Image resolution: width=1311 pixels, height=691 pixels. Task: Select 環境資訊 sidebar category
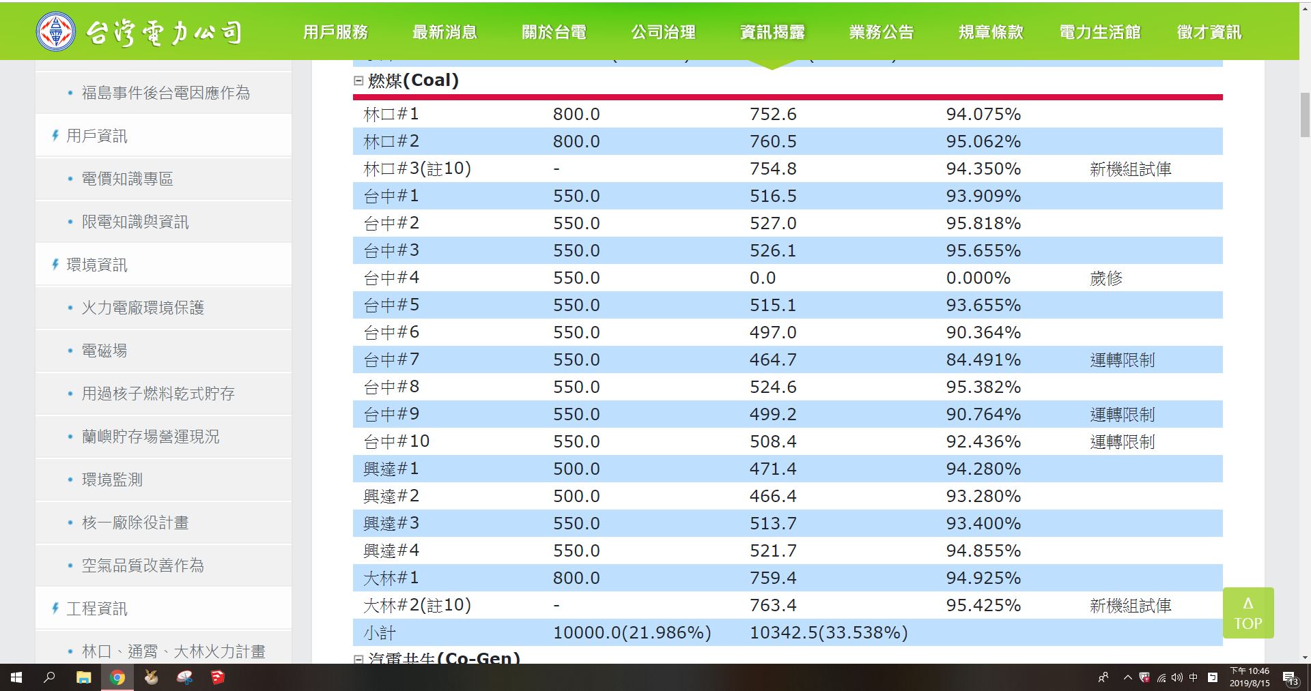(x=96, y=265)
